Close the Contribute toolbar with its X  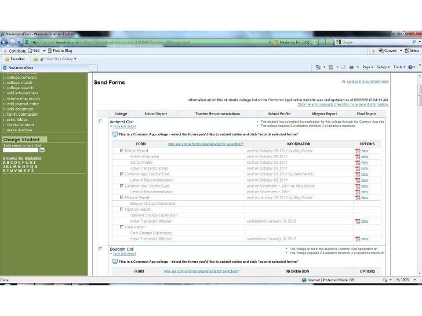click(x=5, y=51)
